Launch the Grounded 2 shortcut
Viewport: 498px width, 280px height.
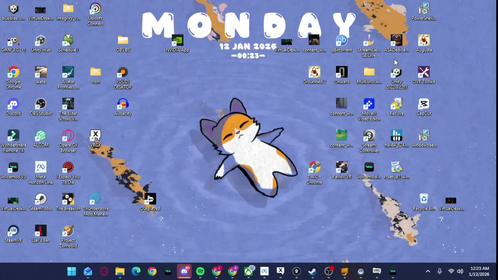pos(314,75)
